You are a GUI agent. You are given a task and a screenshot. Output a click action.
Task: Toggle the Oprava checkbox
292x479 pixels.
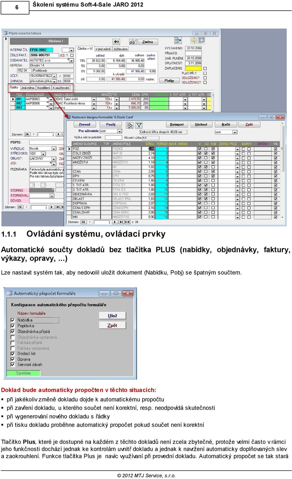[x=13, y=359]
